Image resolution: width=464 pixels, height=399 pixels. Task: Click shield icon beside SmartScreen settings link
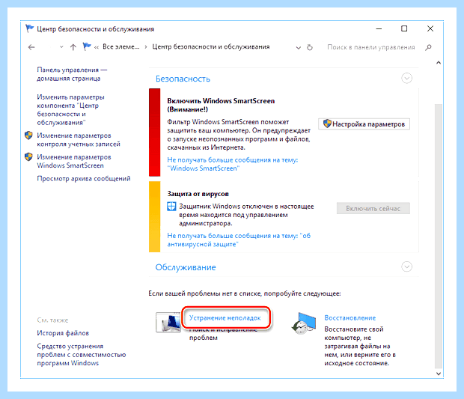[28, 157]
